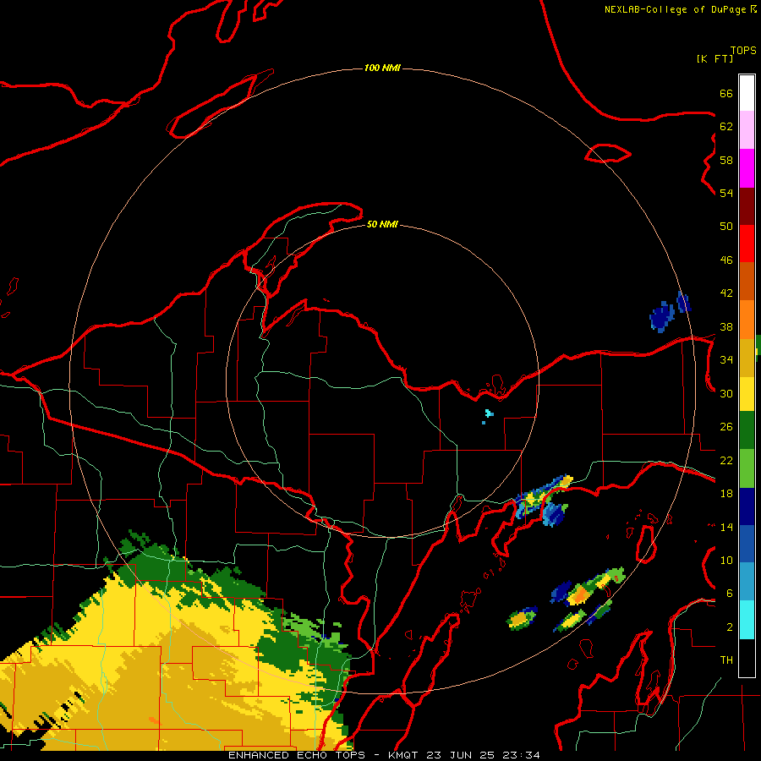Click the legend label TH
The image size is (761, 761).
tap(726, 660)
